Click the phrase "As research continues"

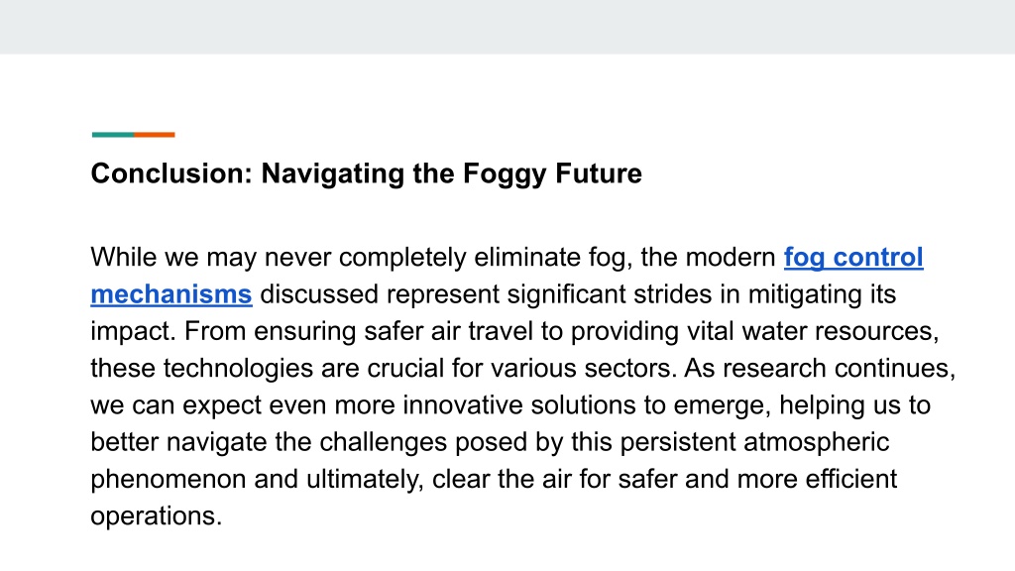817,369
